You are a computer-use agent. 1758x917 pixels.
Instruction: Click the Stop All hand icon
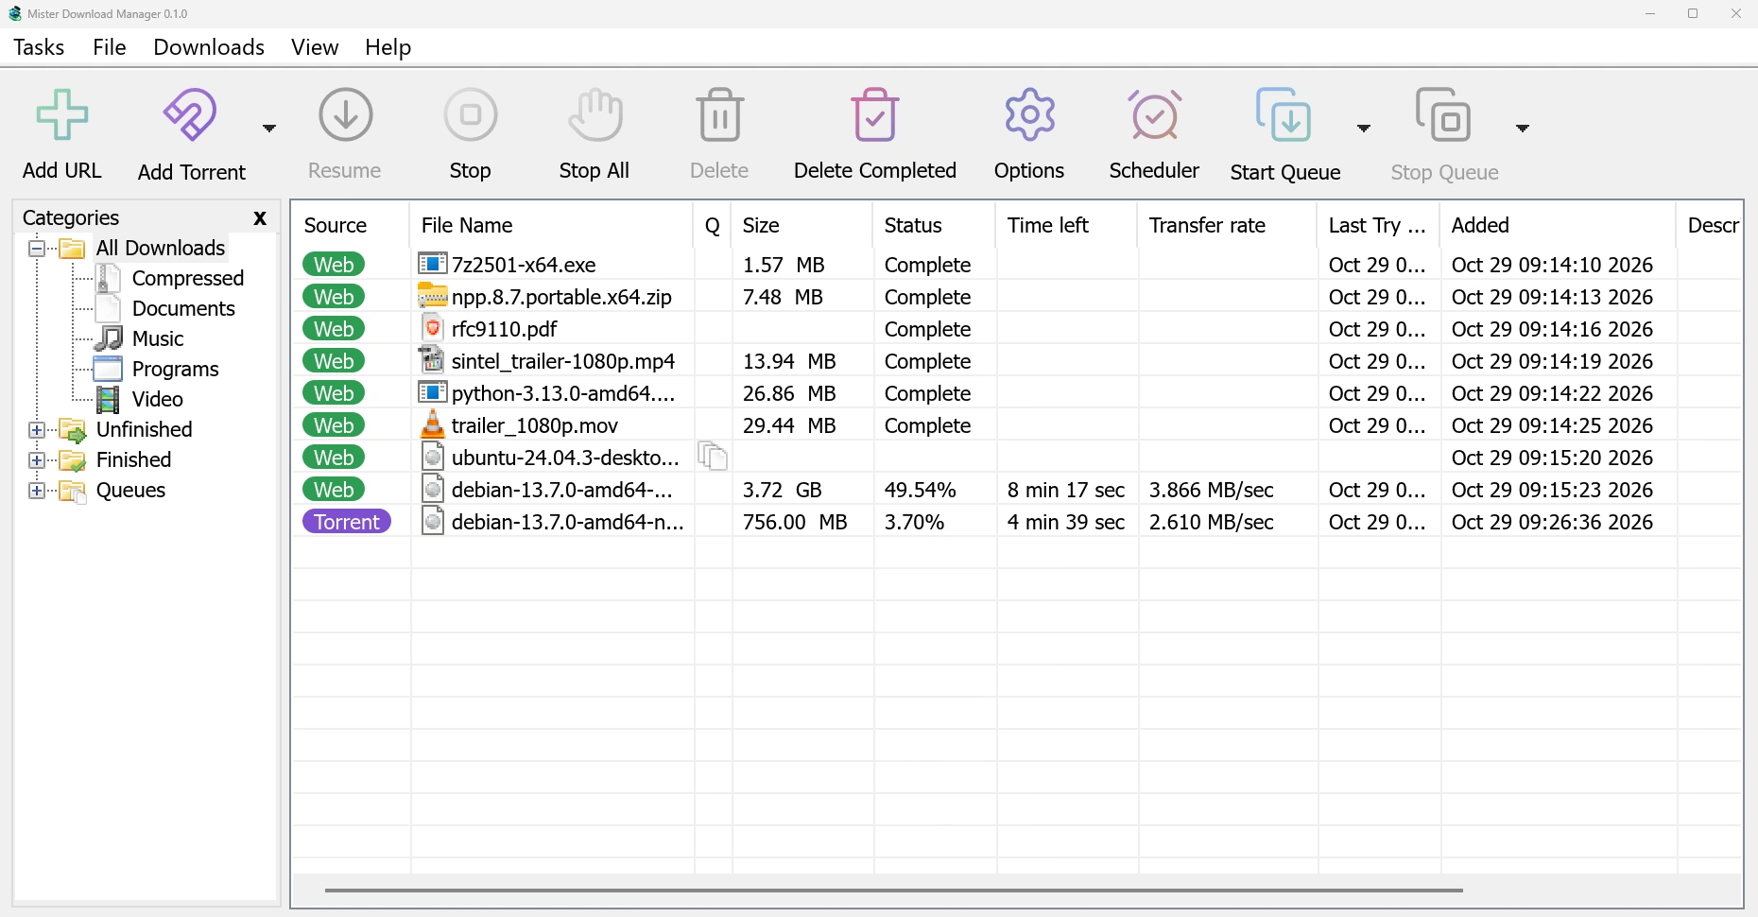[x=595, y=114]
